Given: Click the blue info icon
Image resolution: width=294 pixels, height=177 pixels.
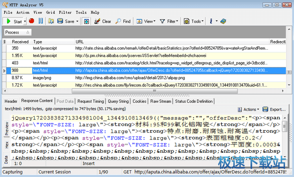Looking at the screenshot, I should [211, 21].
